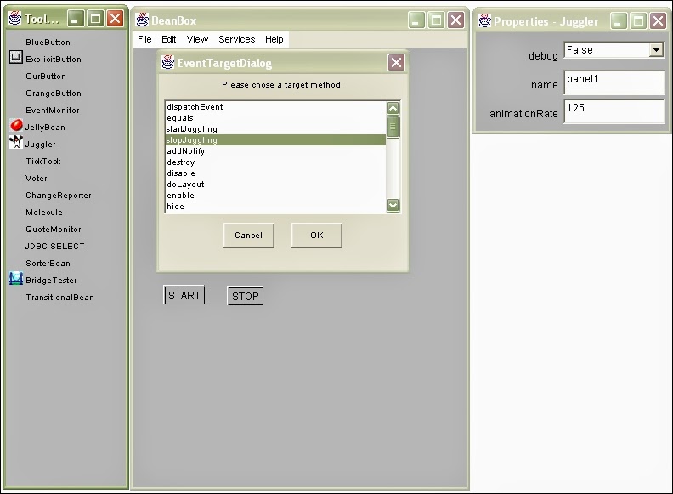Maximize the ToolBox window
The height and width of the screenshot is (494, 673).
coord(95,19)
